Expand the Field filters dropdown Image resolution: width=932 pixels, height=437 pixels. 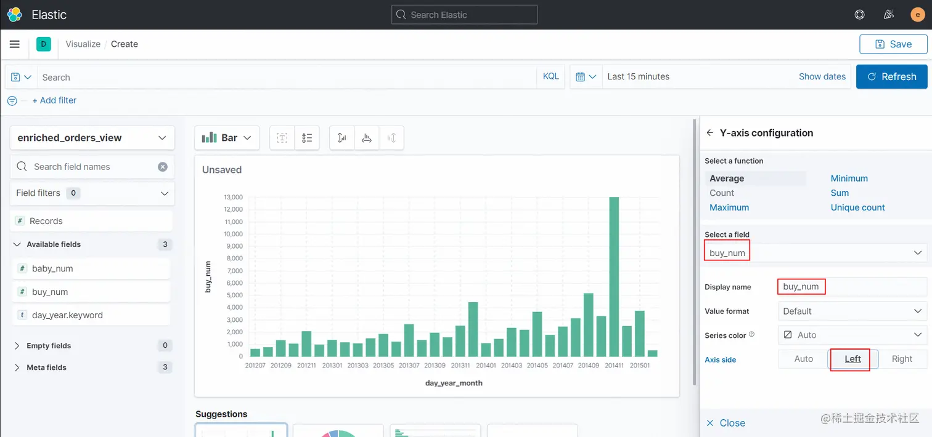pos(92,193)
